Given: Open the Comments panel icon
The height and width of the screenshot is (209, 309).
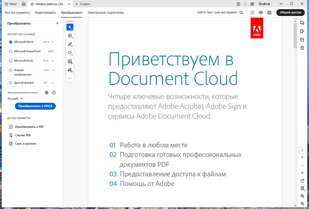Looking at the screenshot, I should pos(302,23).
